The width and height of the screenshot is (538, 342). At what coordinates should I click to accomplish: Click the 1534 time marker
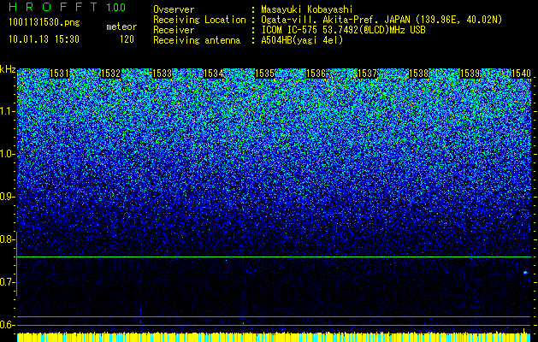pyautogui.click(x=214, y=74)
